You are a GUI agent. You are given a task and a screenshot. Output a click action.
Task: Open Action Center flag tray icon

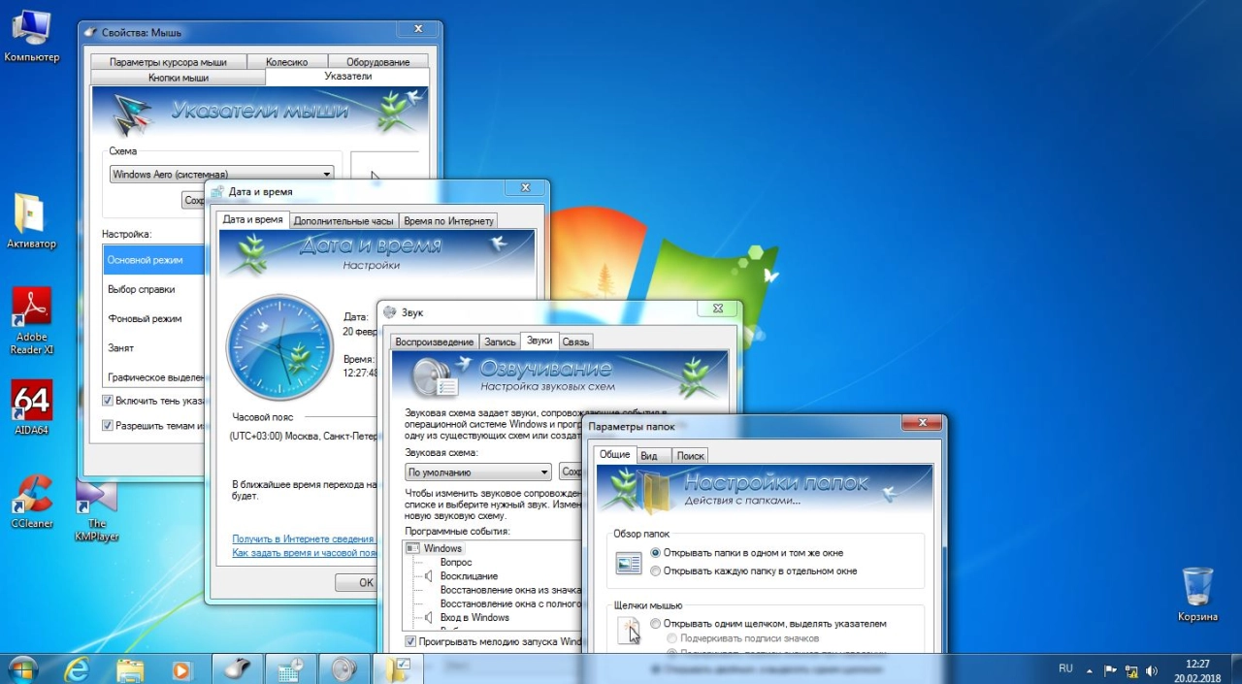point(1111,669)
